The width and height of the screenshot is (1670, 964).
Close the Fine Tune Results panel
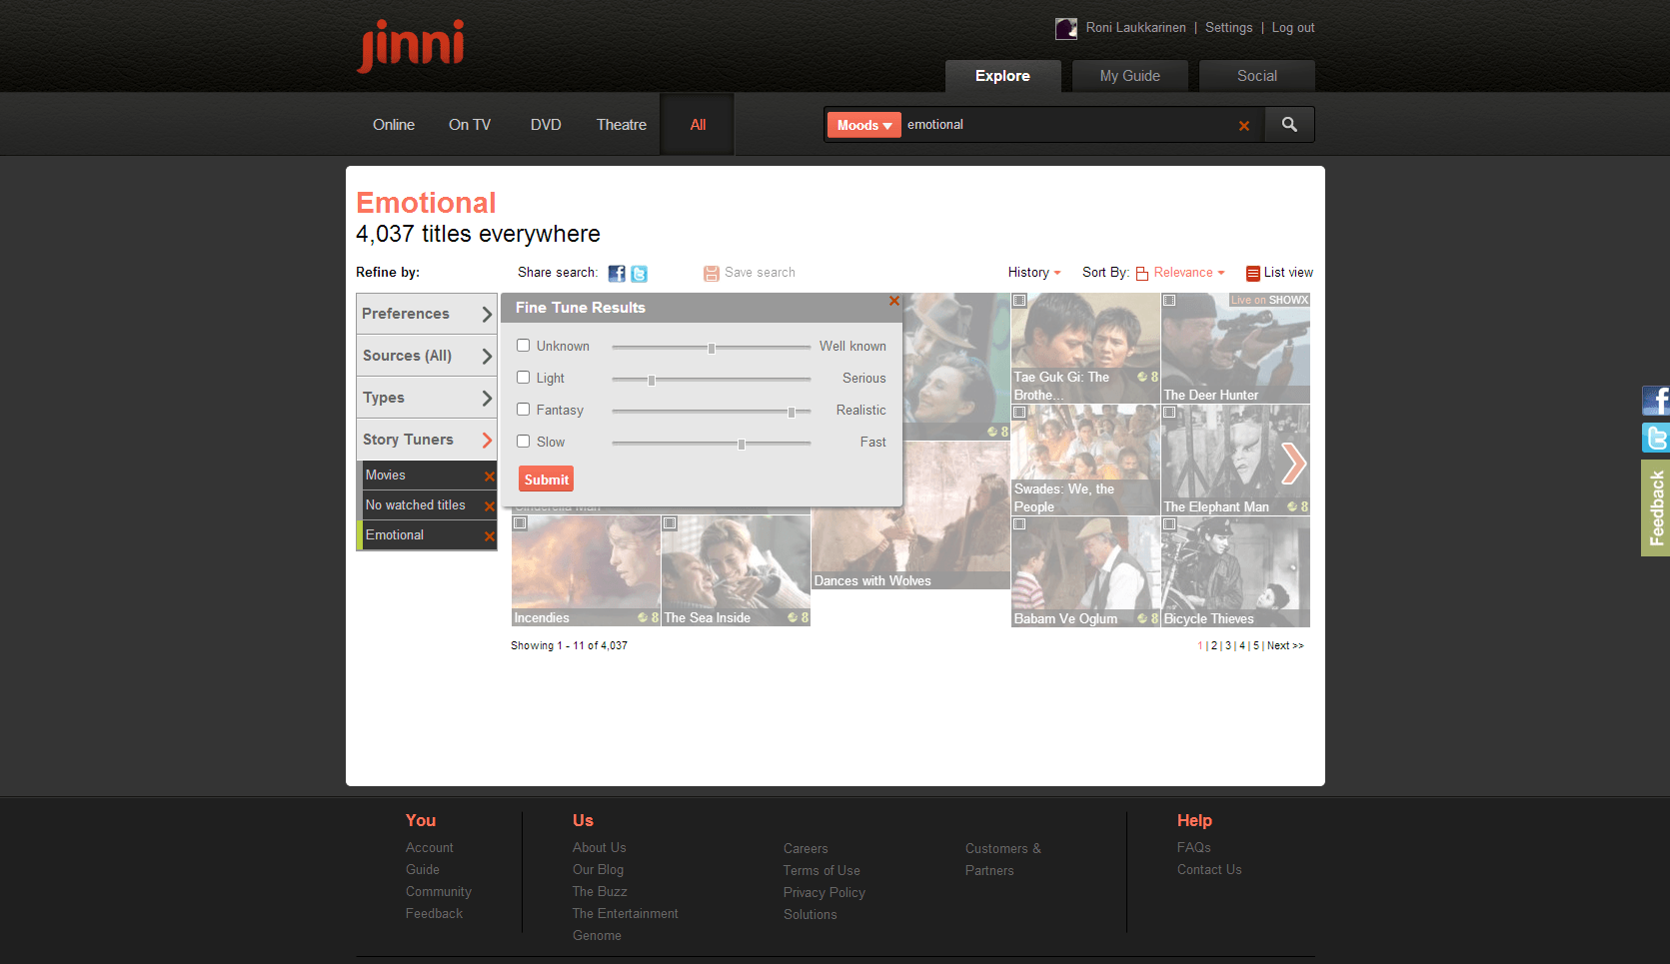click(894, 301)
